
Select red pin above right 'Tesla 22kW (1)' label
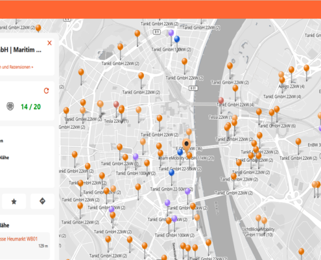coord(221,101)
